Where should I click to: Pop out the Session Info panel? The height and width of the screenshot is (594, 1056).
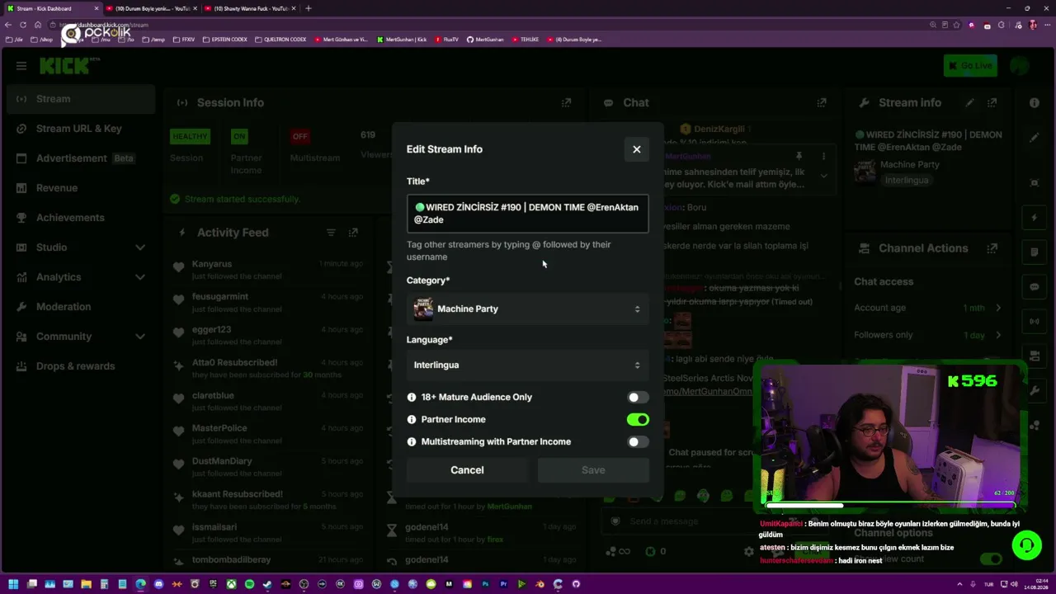pyautogui.click(x=566, y=103)
